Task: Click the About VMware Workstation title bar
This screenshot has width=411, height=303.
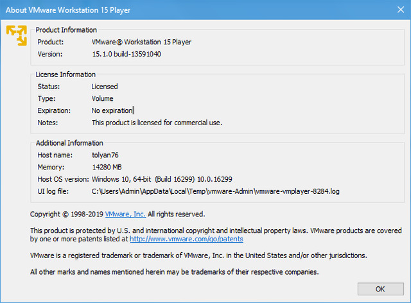Action: tap(193, 8)
